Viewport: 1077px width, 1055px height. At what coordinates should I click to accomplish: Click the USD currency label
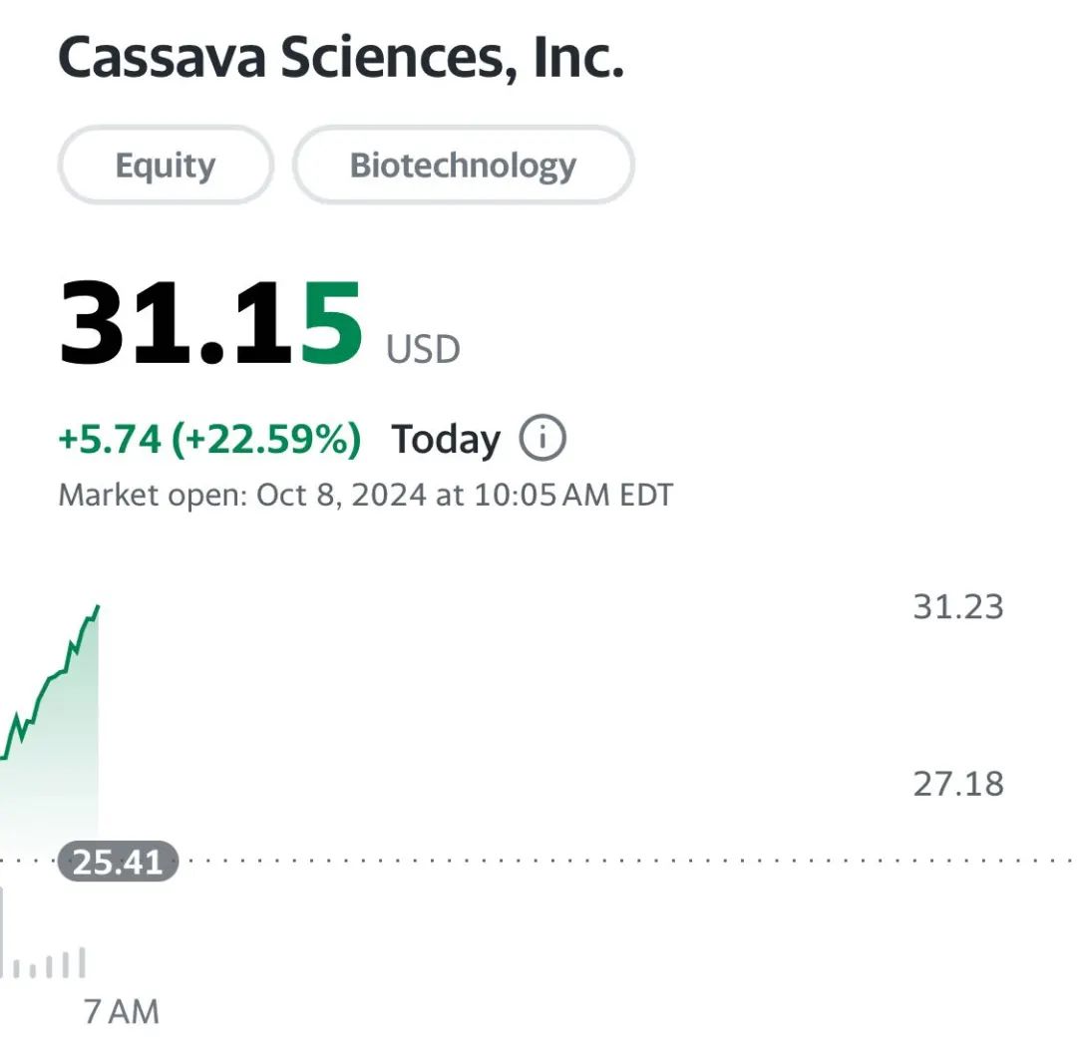pyautogui.click(x=423, y=350)
